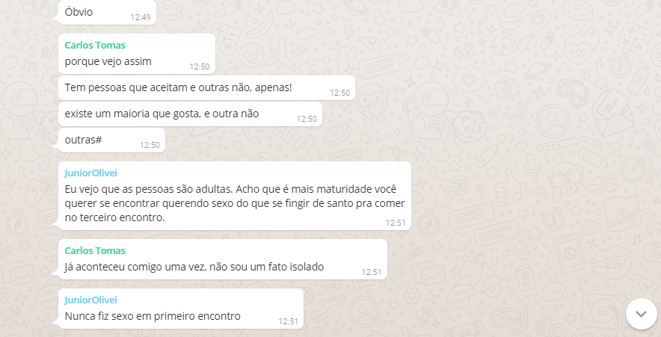The image size is (661, 337).
Task: Click the Carlos Tomas name above 'Já aconteceu comigo'
Action: [95, 250]
